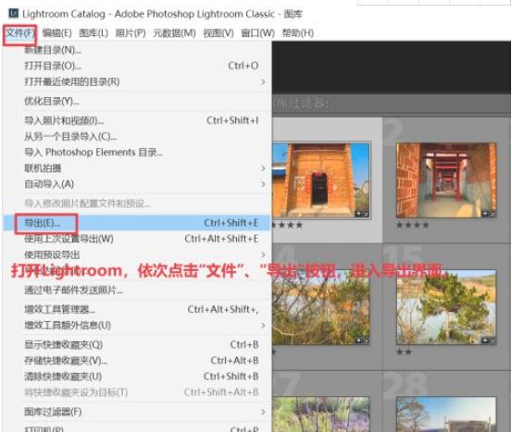The image size is (512, 432).
Task: Click badge icon on red corridor thumbnail
Action: click(x=488, y=214)
